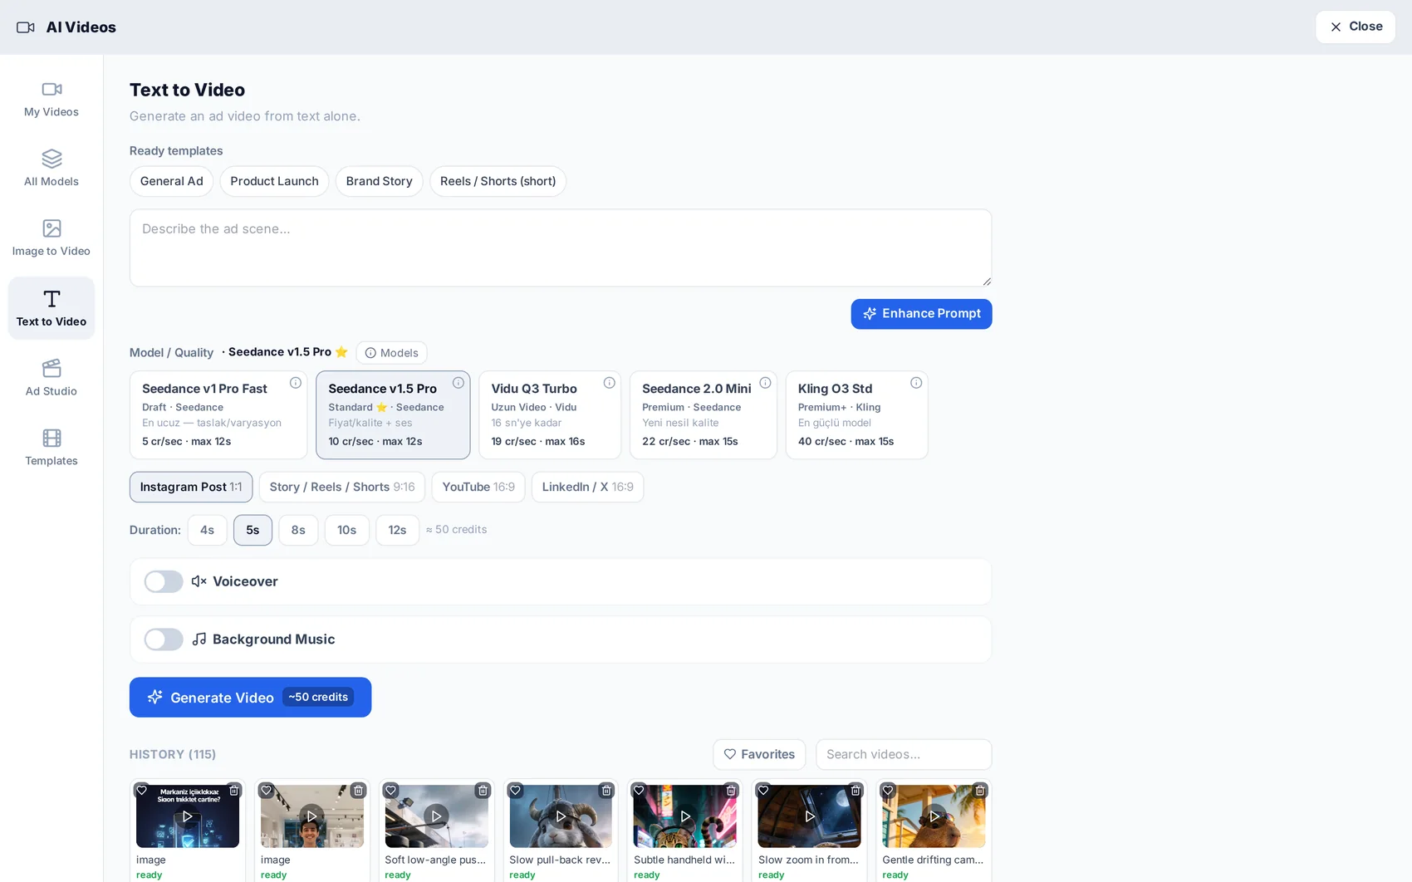Play the 'Slow zoom in from...' video

(x=810, y=816)
